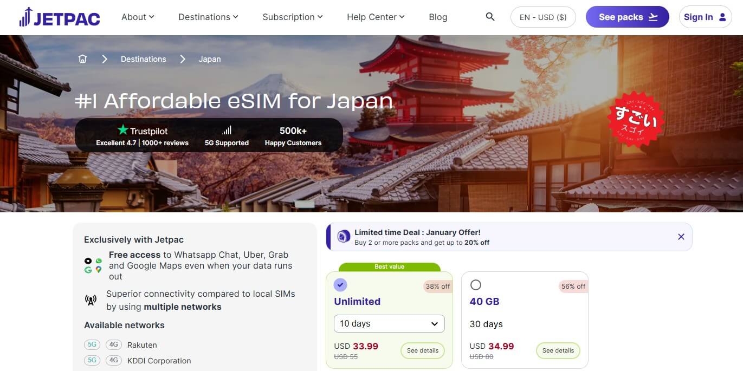See details of the 40 GB plan
Viewport: 743px width, 371px height.
pyautogui.click(x=558, y=350)
